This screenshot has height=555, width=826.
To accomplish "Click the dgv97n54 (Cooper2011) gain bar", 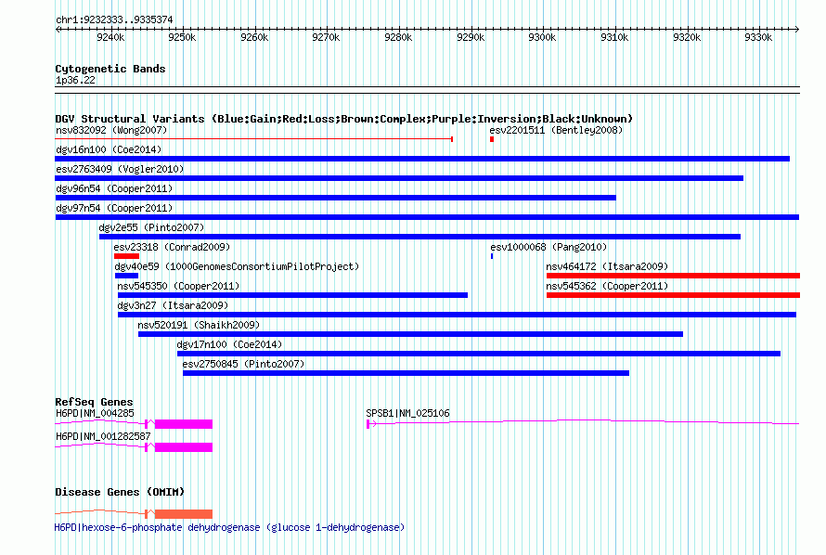I will pos(427,217).
